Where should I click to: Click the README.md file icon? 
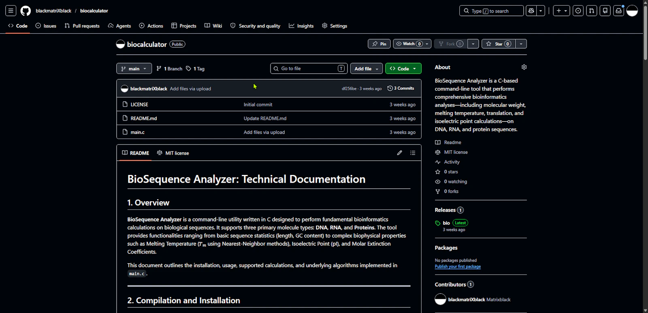point(125,118)
